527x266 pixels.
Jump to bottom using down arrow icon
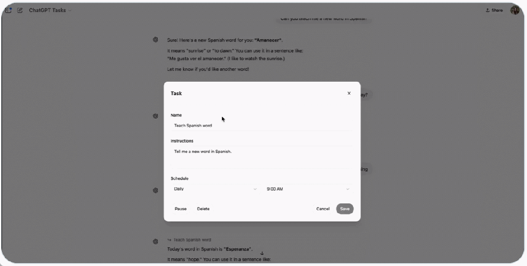[262, 253]
